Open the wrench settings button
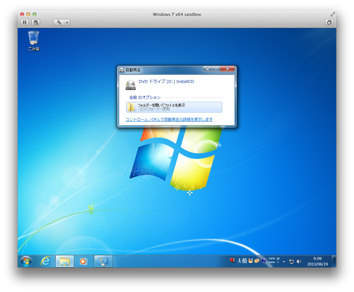 59,22
